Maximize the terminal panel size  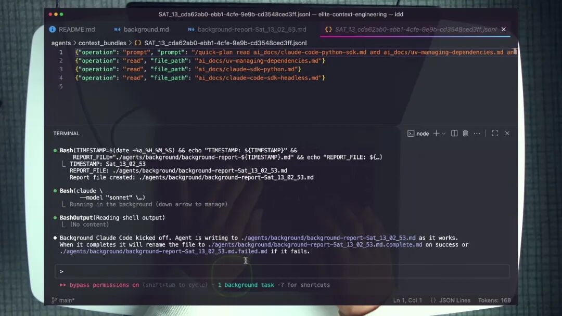(495, 133)
